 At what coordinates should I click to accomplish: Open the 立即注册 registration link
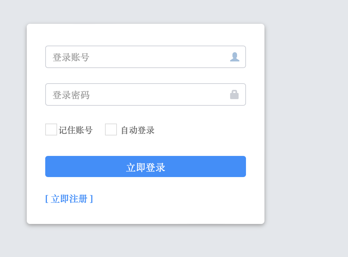pos(69,199)
